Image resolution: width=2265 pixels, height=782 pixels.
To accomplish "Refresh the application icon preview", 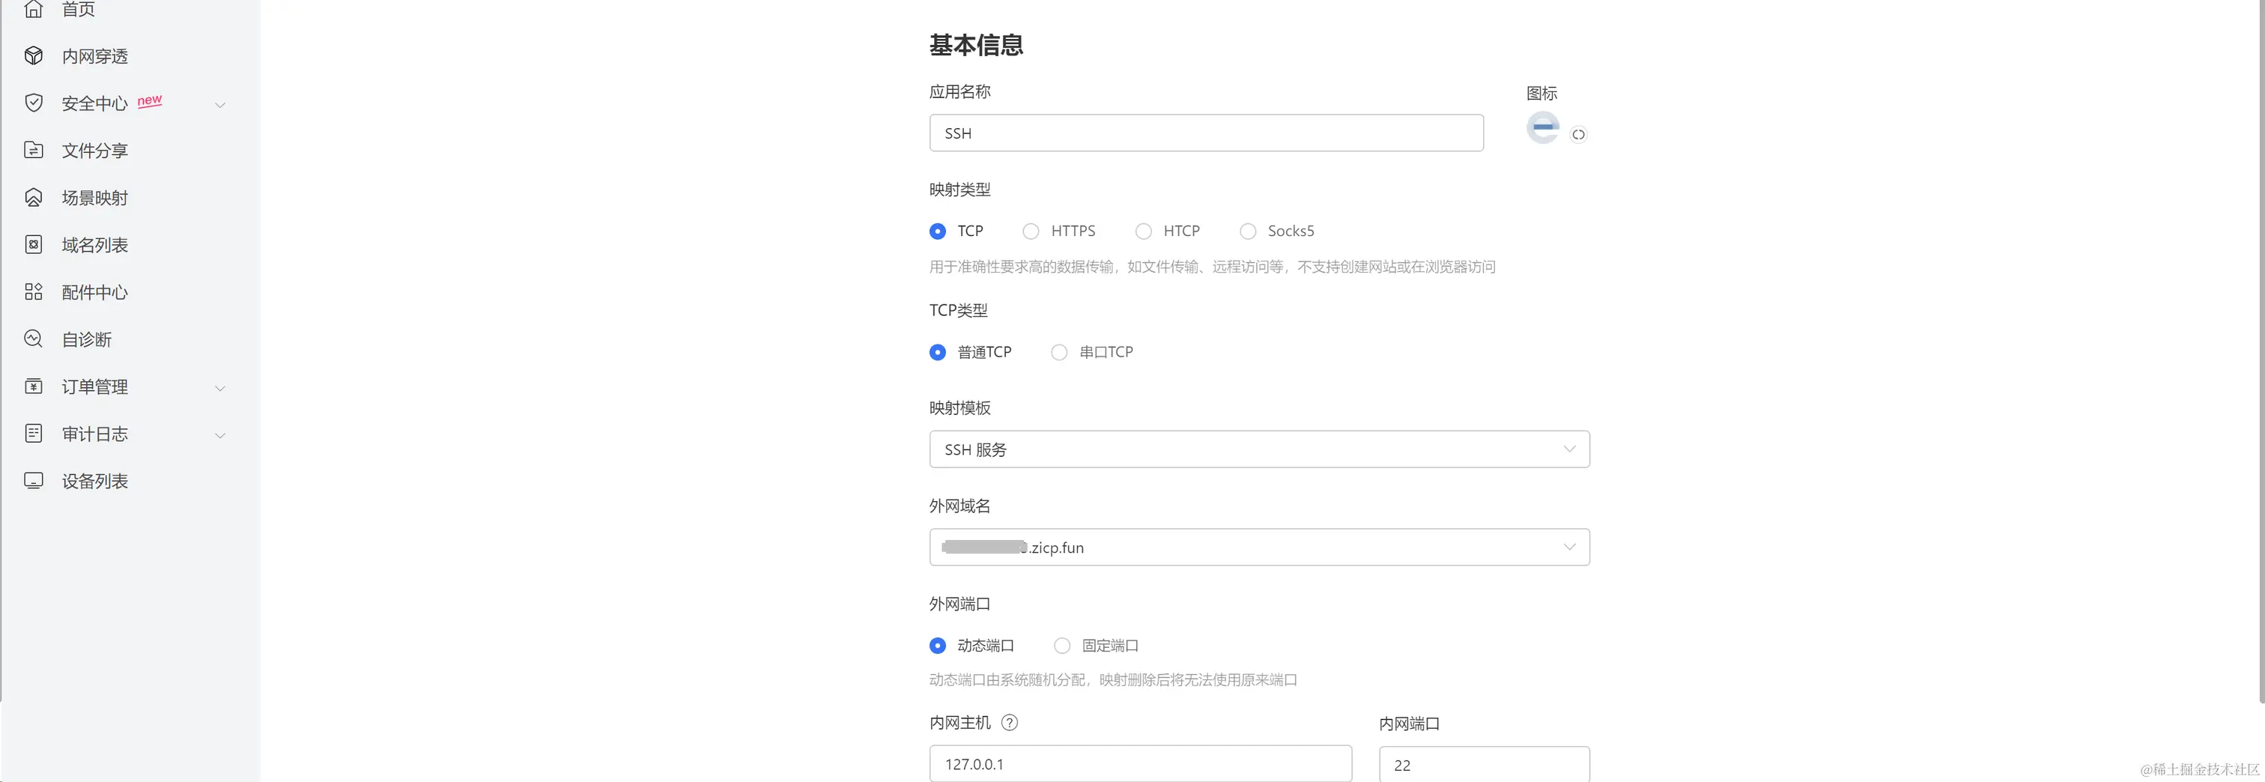I will pos(1579,135).
